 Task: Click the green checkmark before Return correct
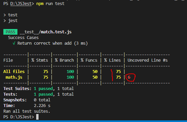[14, 43]
